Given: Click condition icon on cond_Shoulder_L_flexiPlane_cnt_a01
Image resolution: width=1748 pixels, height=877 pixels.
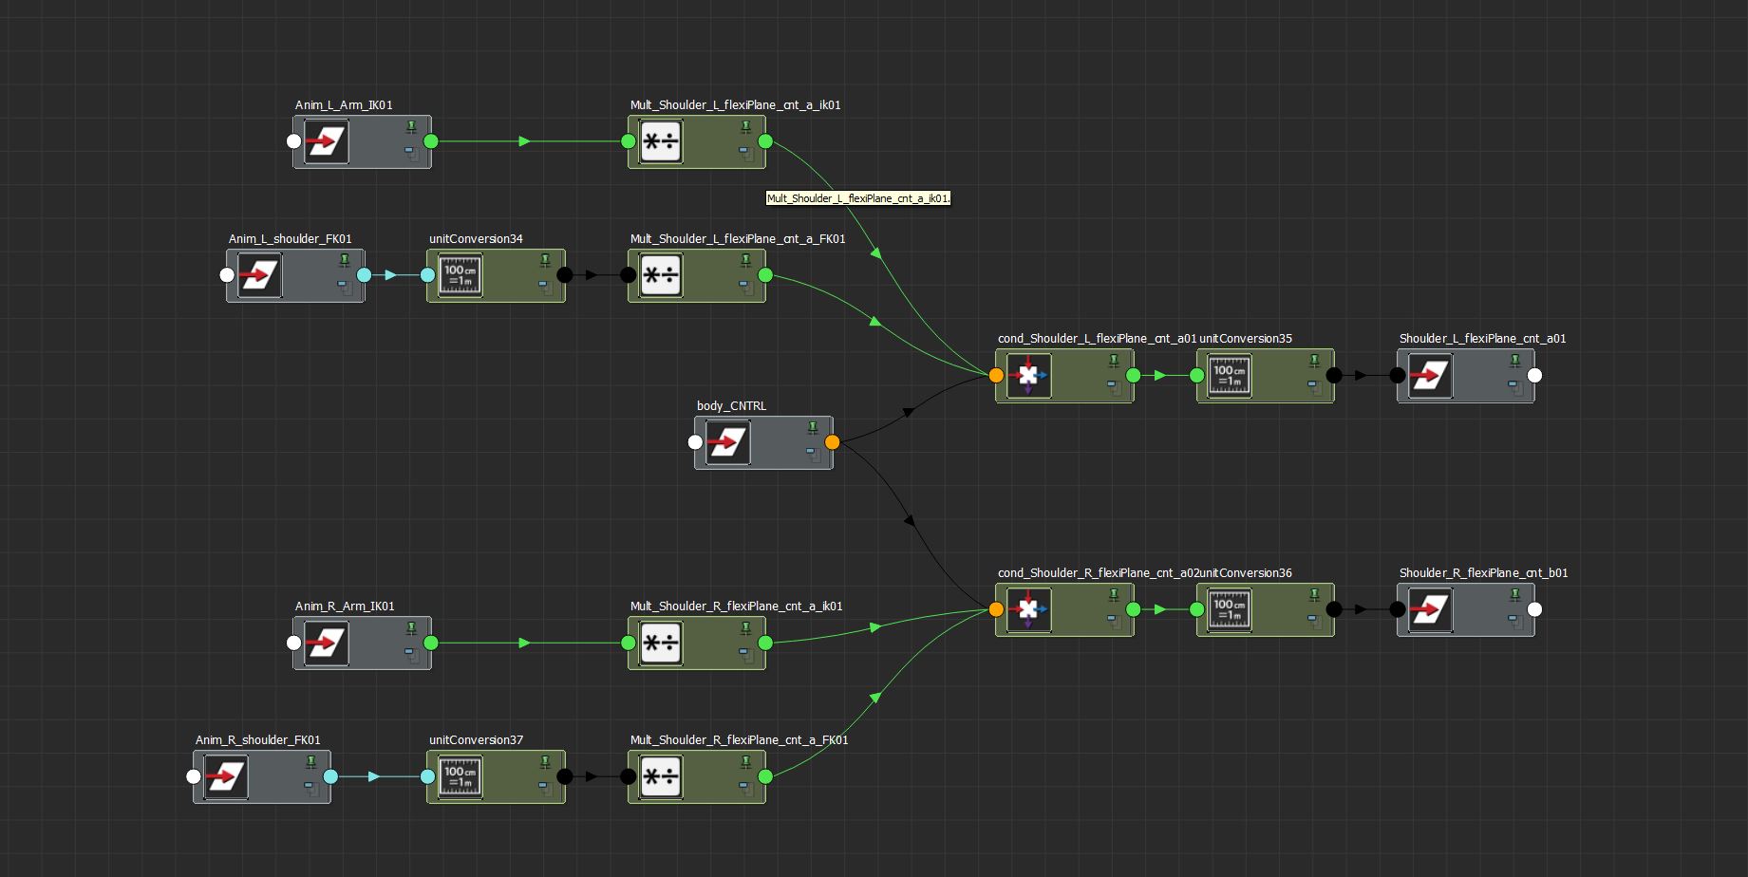Looking at the screenshot, I should [1027, 376].
